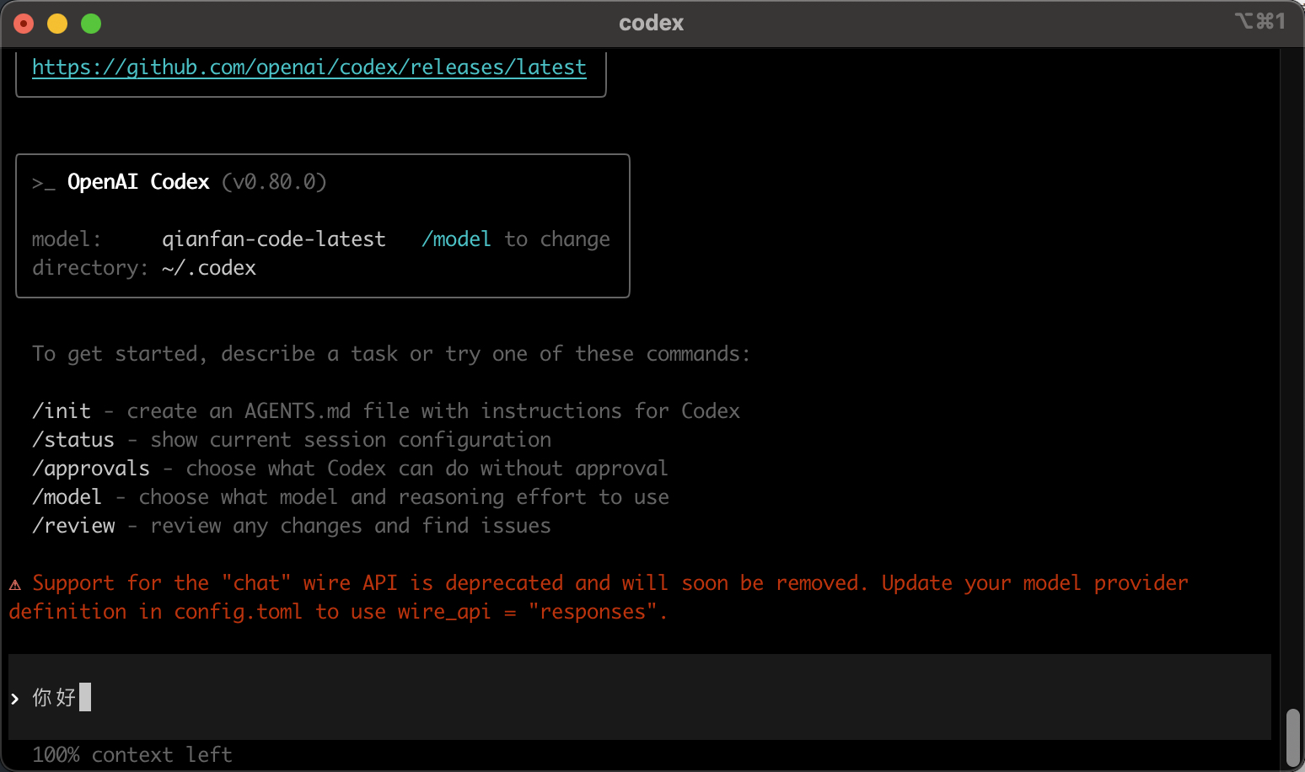
Task: Click the >_ terminal prompt icon in header
Action: [44, 183]
